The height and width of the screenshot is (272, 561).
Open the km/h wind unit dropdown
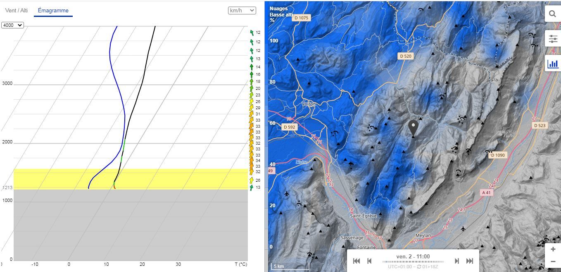click(x=242, y=10)
